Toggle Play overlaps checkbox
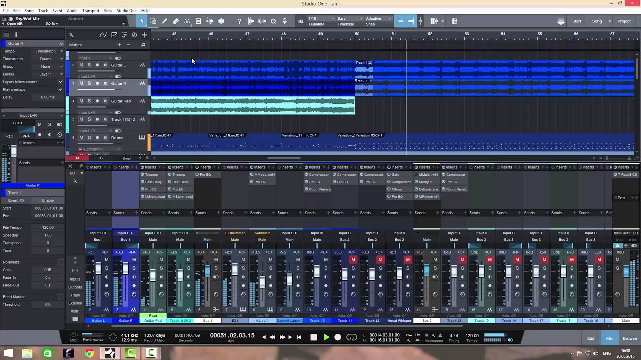Screen dimensions: 641x360 point(61,89)
